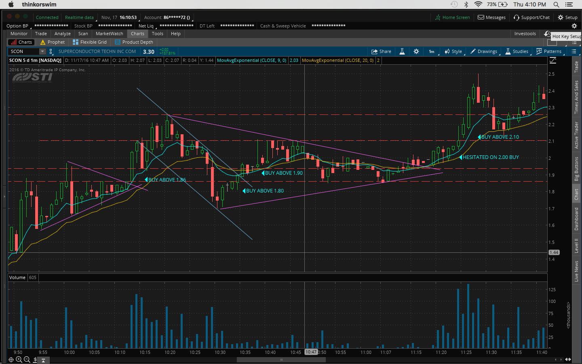Expand the SCON symbol dropdown

point(42,51)
